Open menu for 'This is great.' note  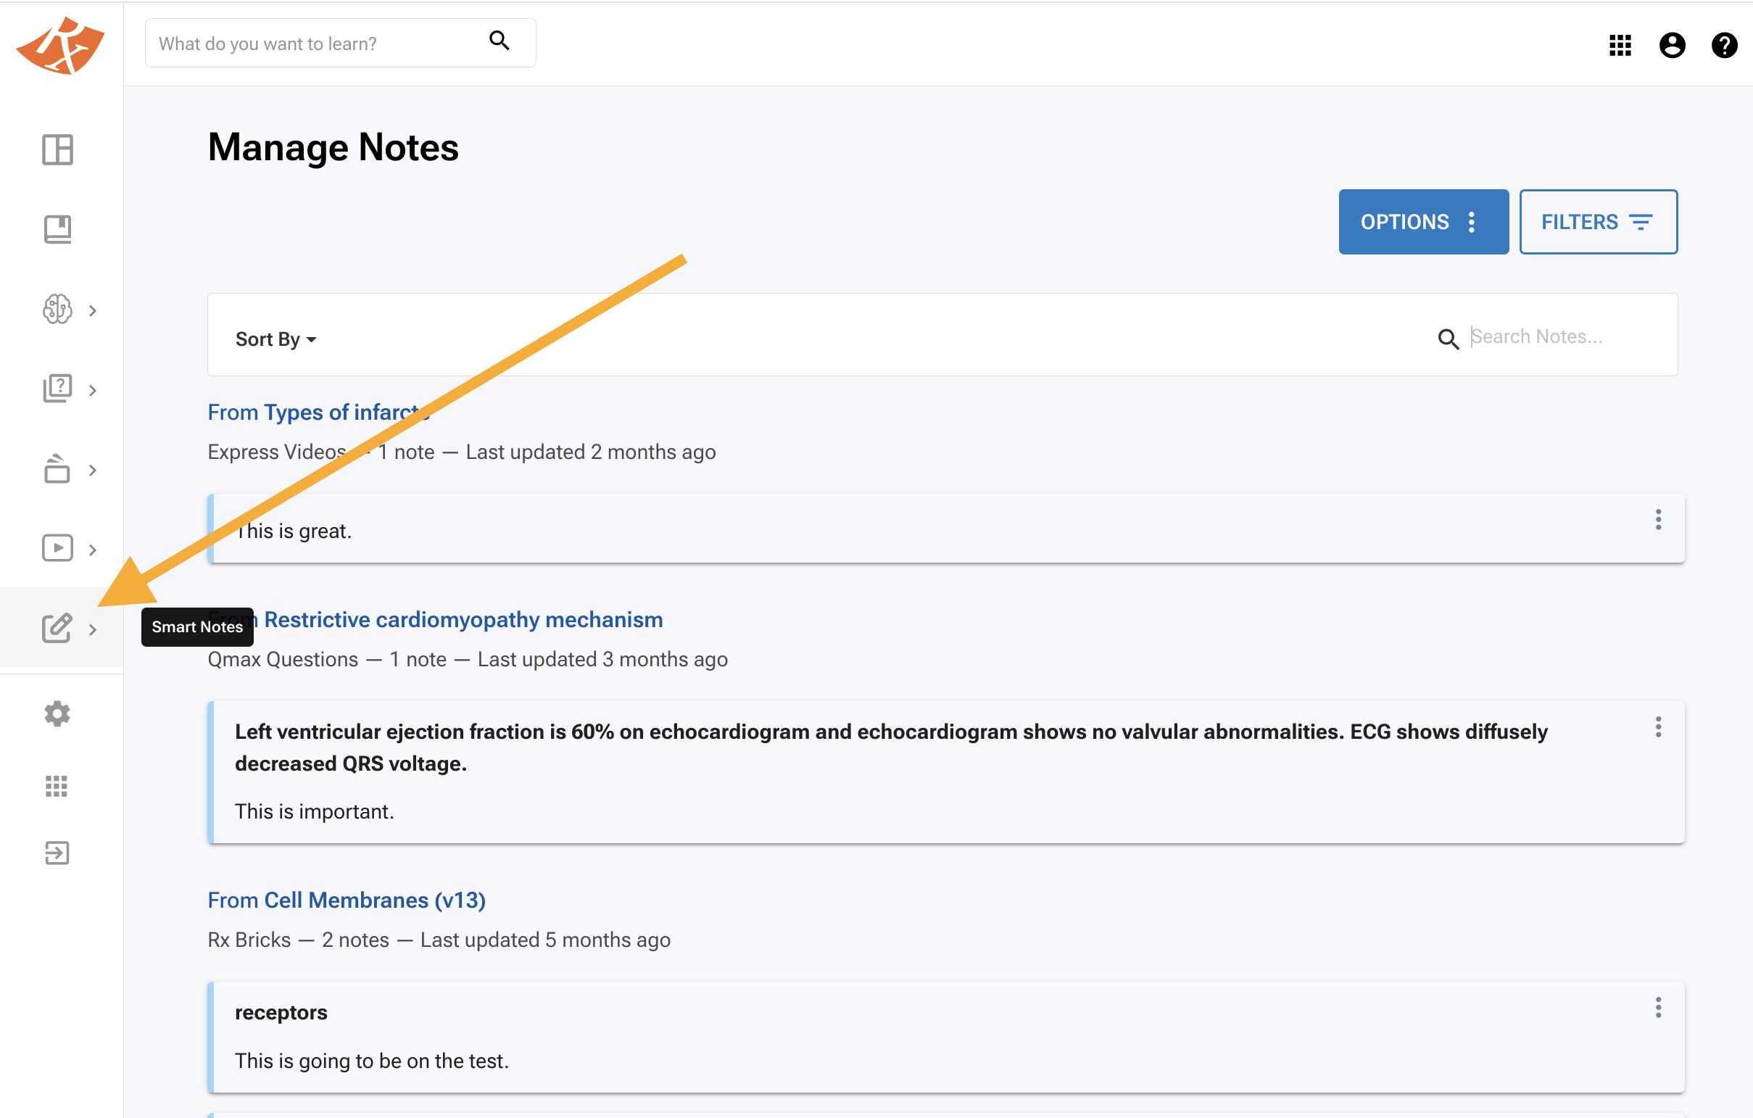click(1658, 520)
